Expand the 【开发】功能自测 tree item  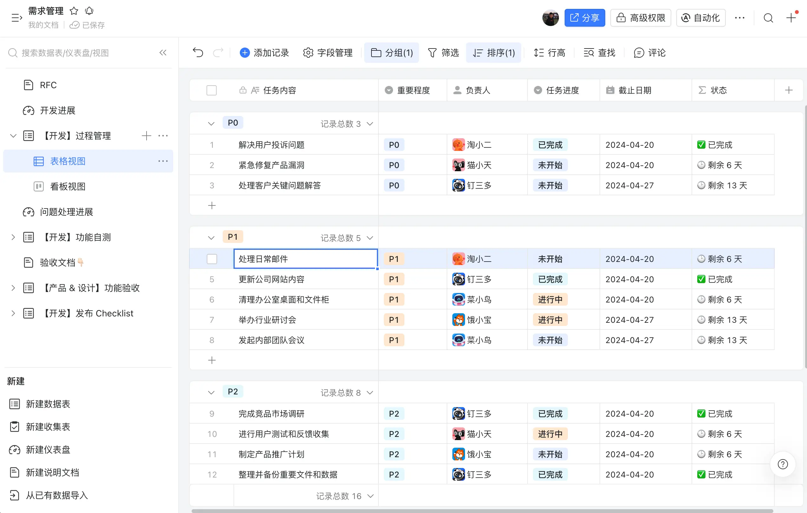13,237
